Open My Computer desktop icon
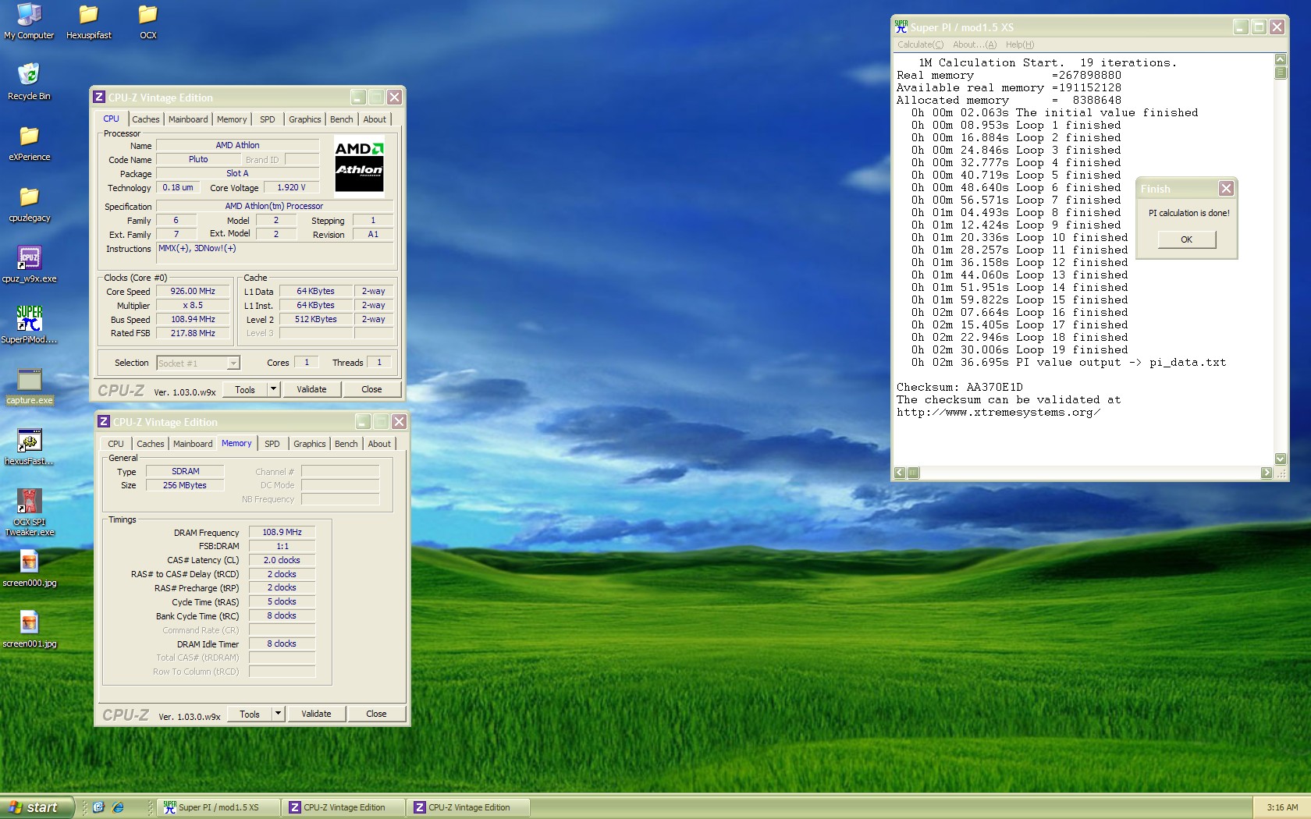Screen dimensions: 1311x819 pos(29,21)
